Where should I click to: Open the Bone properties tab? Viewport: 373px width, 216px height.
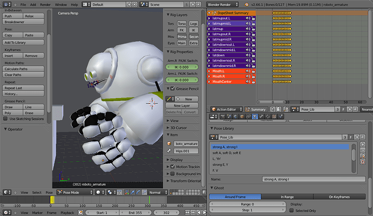261,116
